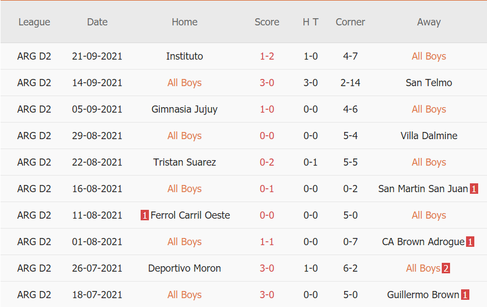This screenshot has width=487, height=307.
Task: Click the Date column header
Action: [97, 22]
